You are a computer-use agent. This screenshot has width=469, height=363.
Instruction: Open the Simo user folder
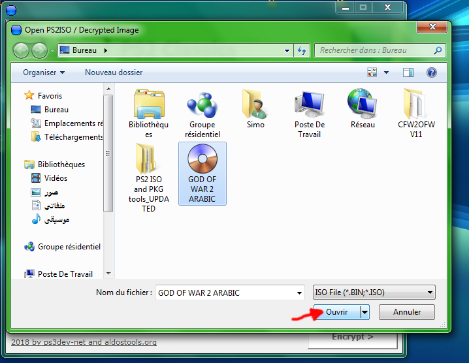coord(255,104)
